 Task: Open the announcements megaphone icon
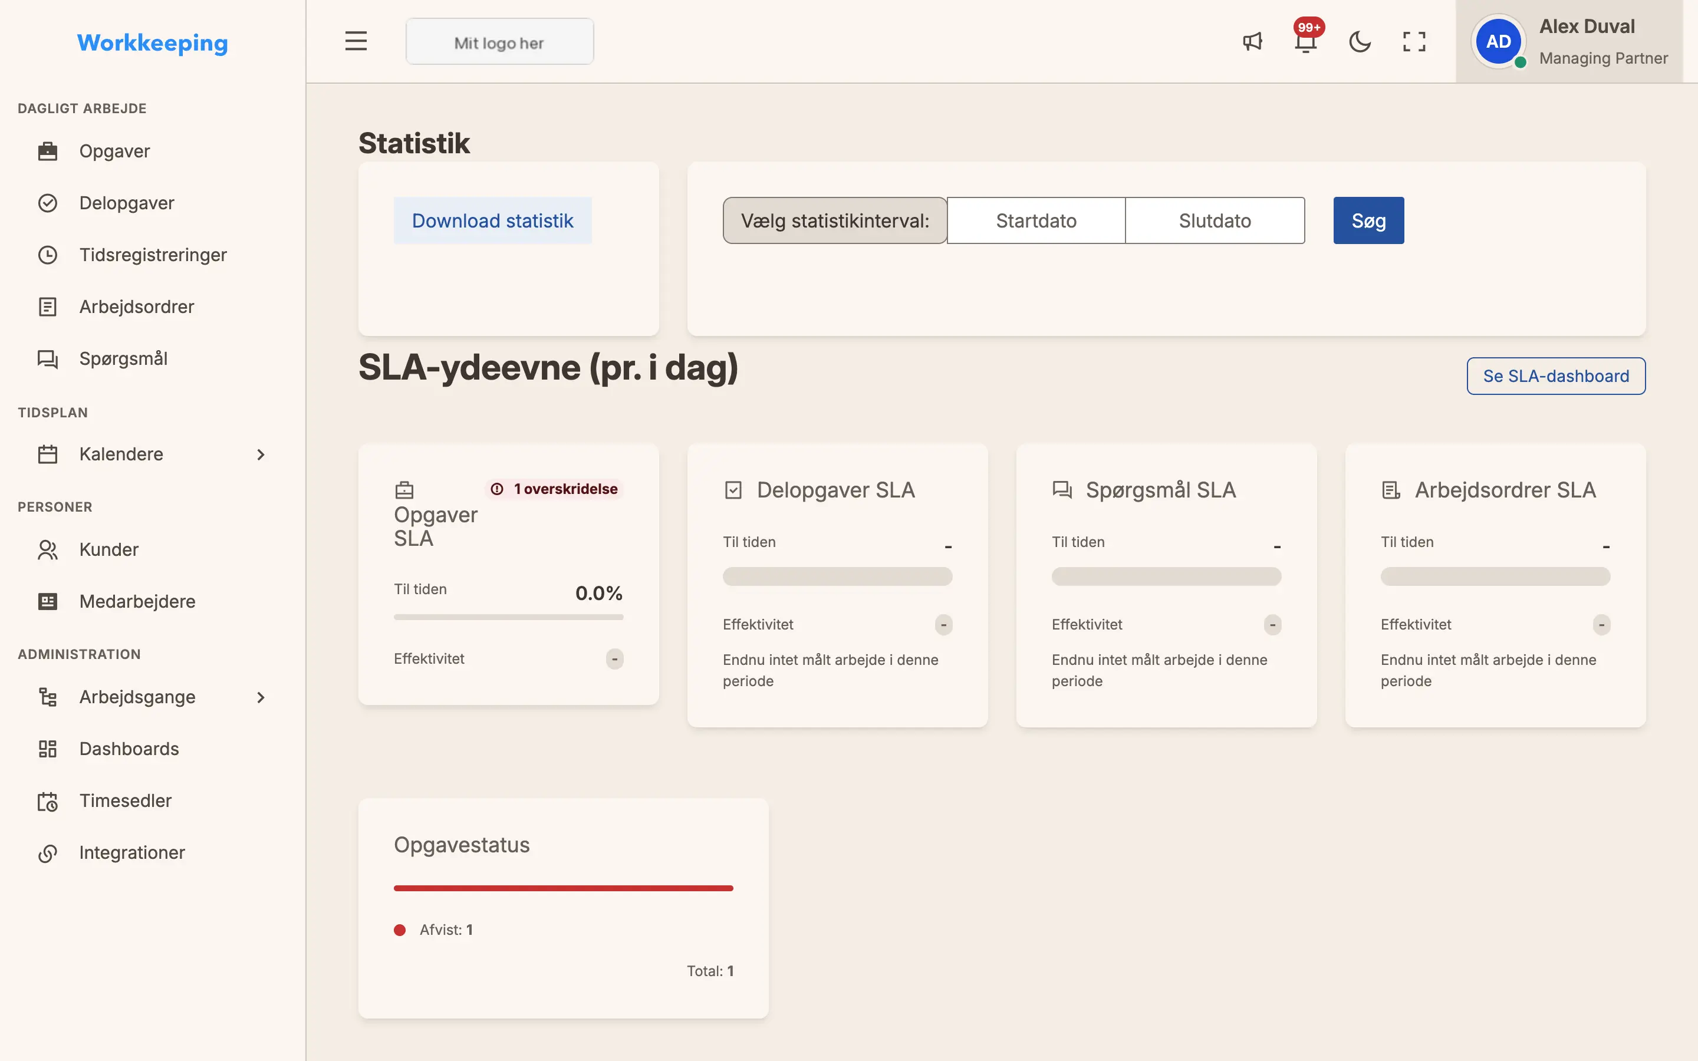[1252, 41]
